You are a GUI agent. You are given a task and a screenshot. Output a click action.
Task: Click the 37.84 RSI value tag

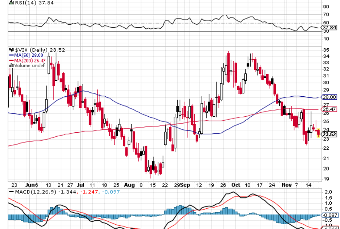pos(329,27)
